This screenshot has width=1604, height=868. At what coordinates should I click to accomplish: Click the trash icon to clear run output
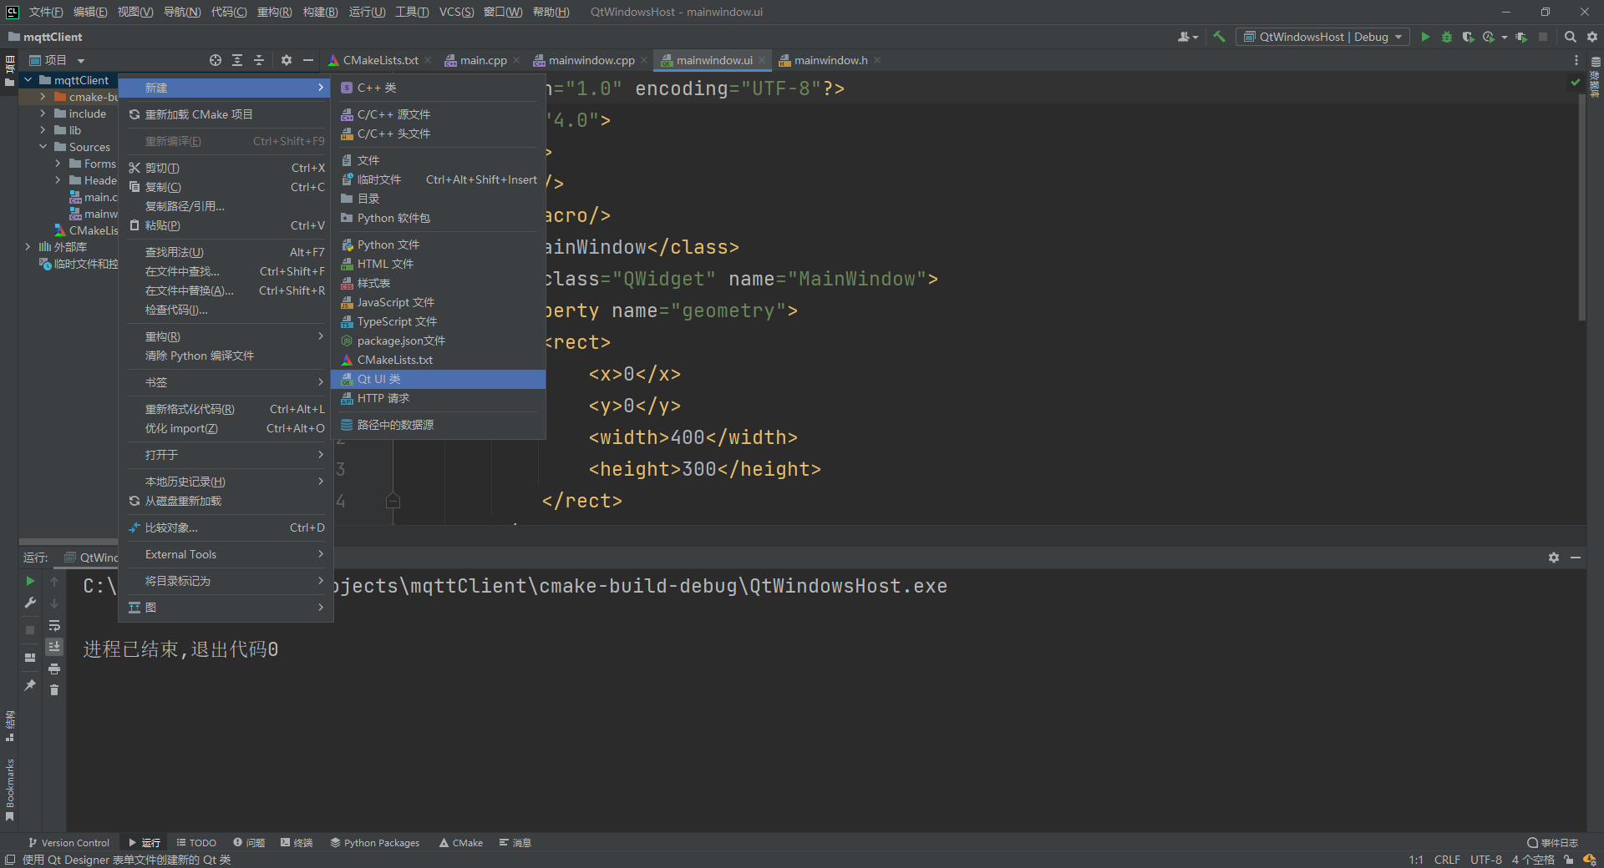(x=54, y=690)
